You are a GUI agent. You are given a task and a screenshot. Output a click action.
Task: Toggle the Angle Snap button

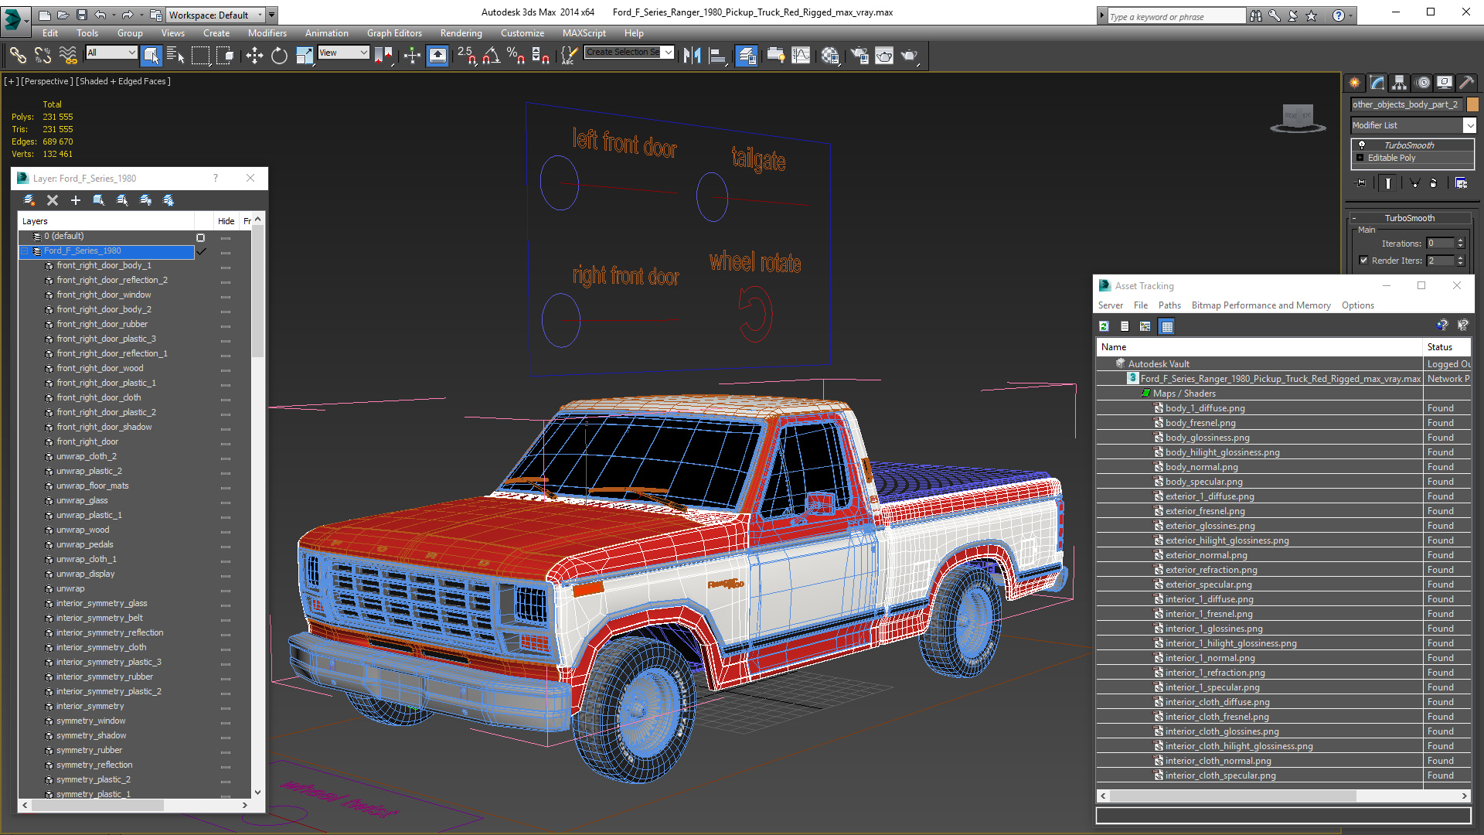pos(491,55)
